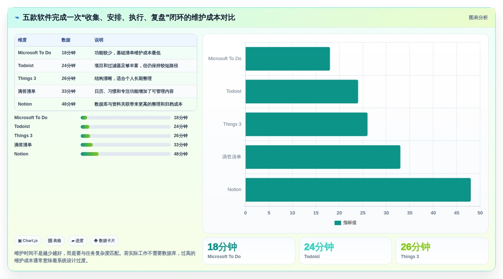Select the 进度 tag chip
Viewport: 503px width, 279px height.
[x=77, y=241]
